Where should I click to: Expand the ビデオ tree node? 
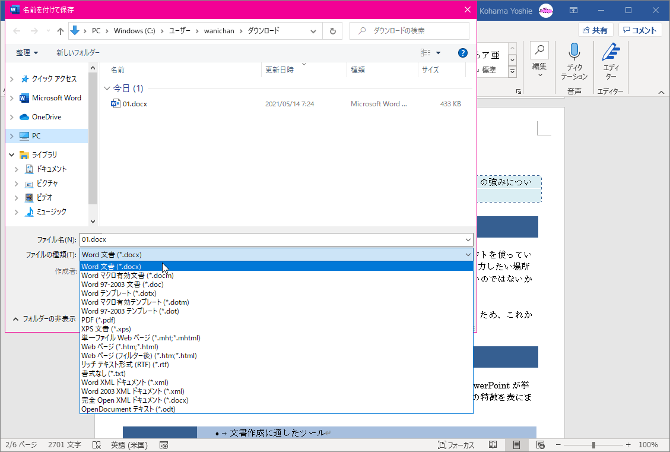click(x=16, y=198)
